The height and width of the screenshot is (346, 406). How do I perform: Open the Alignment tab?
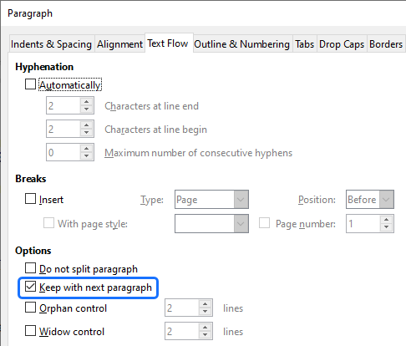[119, 44]
